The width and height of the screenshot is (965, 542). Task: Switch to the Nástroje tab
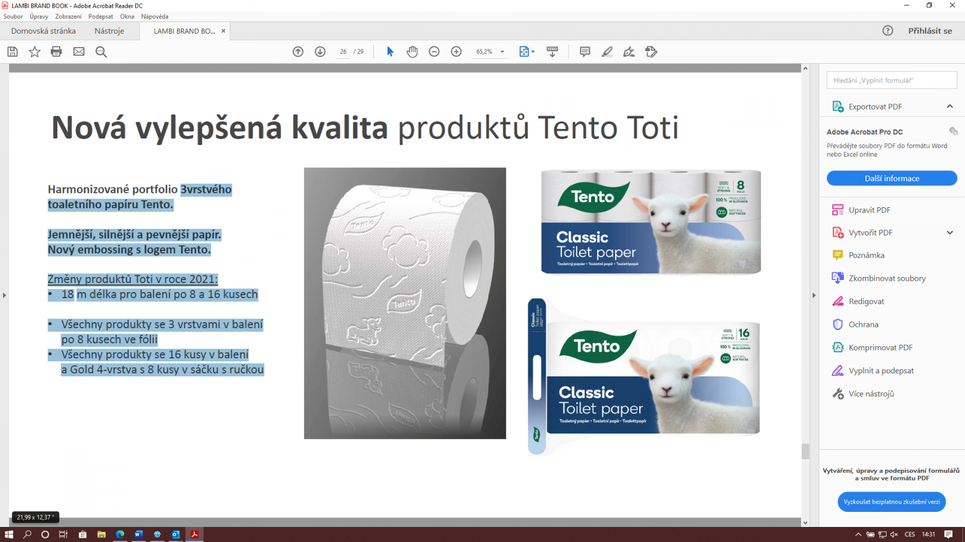coord(109,31)
